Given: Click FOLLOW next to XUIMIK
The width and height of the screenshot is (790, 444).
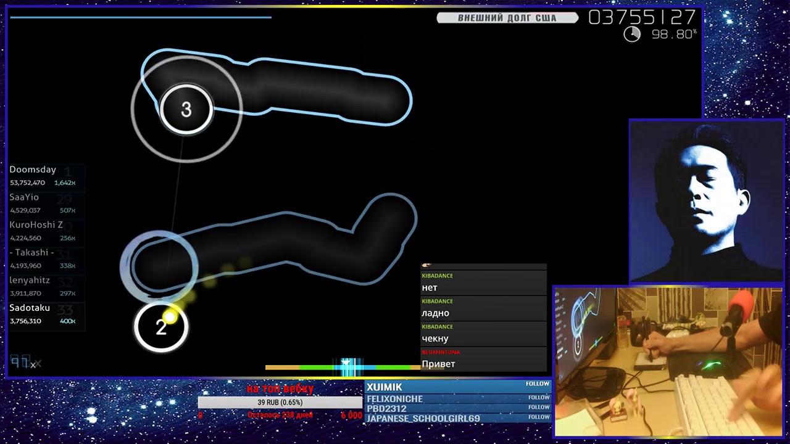Looking at the screenshot, I should tap(538, 384).
